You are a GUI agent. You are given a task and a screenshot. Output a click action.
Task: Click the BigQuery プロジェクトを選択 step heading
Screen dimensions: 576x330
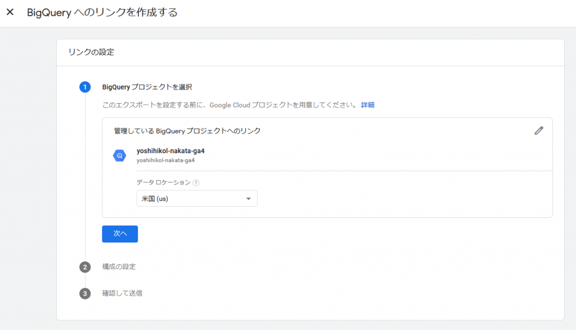click(147, 87)
